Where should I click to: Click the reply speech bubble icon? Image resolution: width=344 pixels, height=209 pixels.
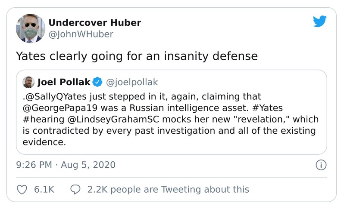tap(75, 189)
